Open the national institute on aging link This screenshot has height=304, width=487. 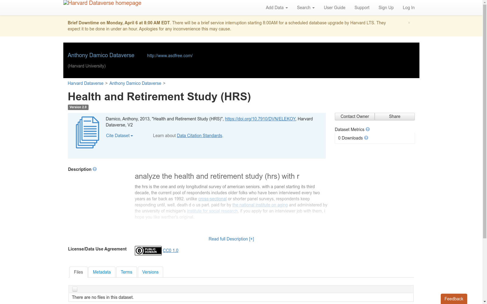pos(260,205)
